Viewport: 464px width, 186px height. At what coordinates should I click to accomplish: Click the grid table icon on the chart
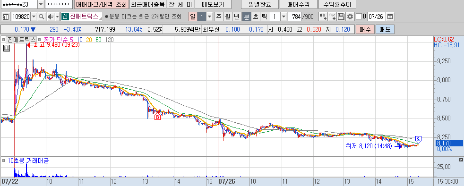coord(7,49)
